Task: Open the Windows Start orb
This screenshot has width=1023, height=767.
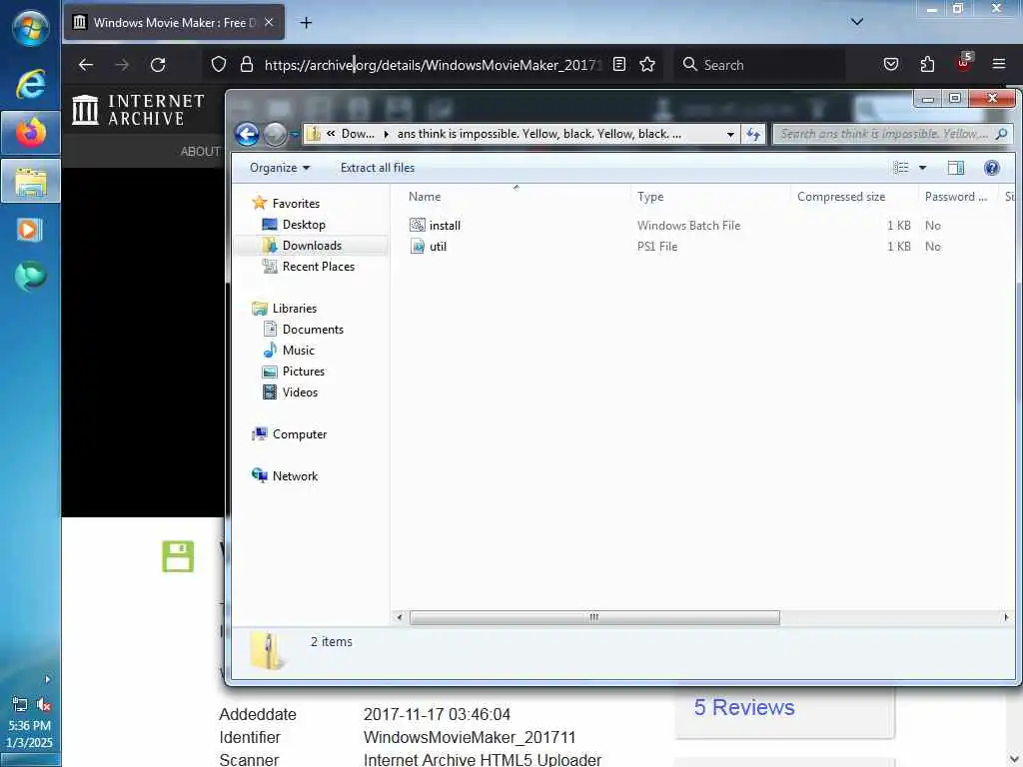Action: pyautogui.click(x=30, y=27)
